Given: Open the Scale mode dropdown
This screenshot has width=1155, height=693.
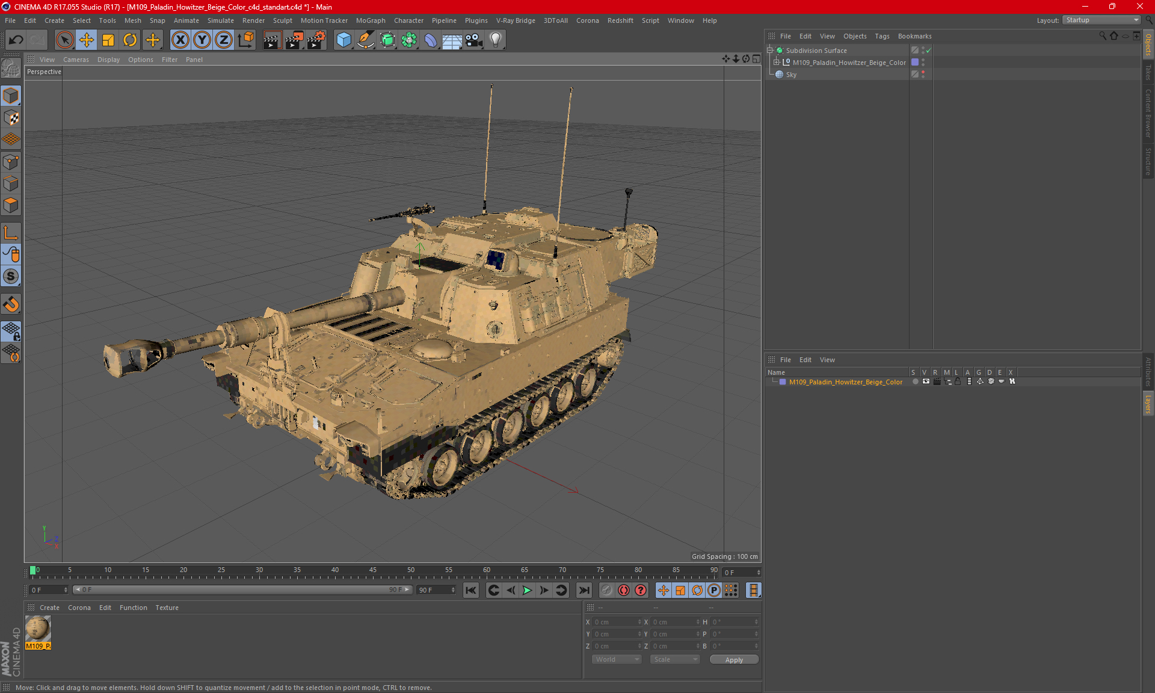Looking at the screenshot, I should [676, 659].
